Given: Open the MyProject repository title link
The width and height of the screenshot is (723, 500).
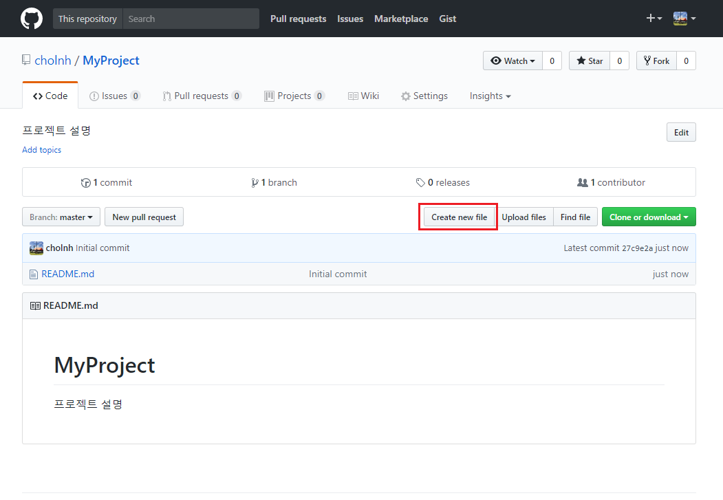Looking at the screenshot, I should coord(111,61).
